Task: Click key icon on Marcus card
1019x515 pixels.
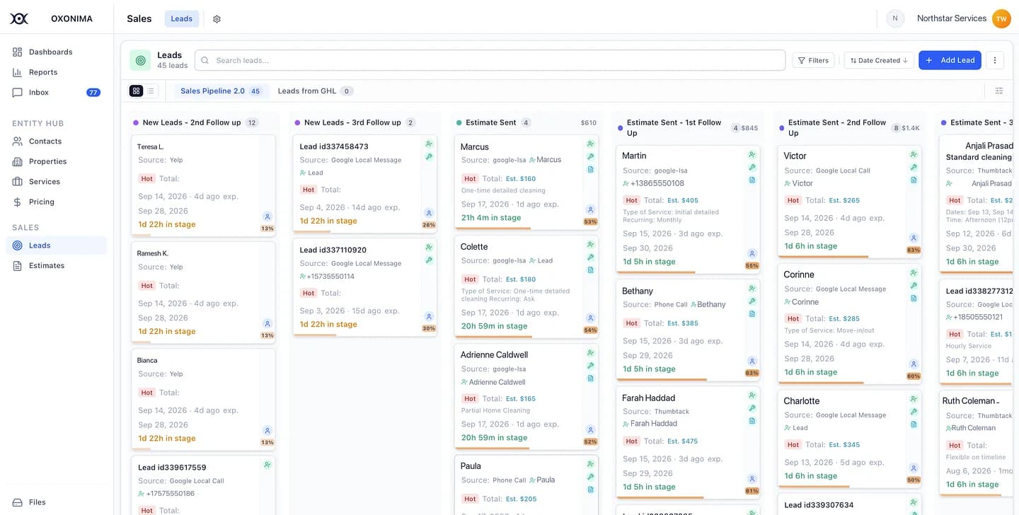Action: click(590, 157)
